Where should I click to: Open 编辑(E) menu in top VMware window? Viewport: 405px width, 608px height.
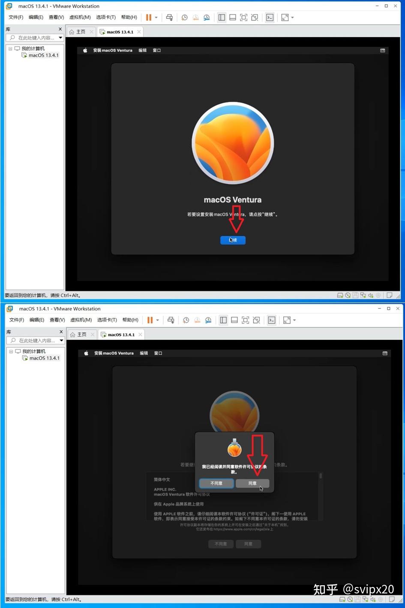pyautogui.click(x=36, y=17)
